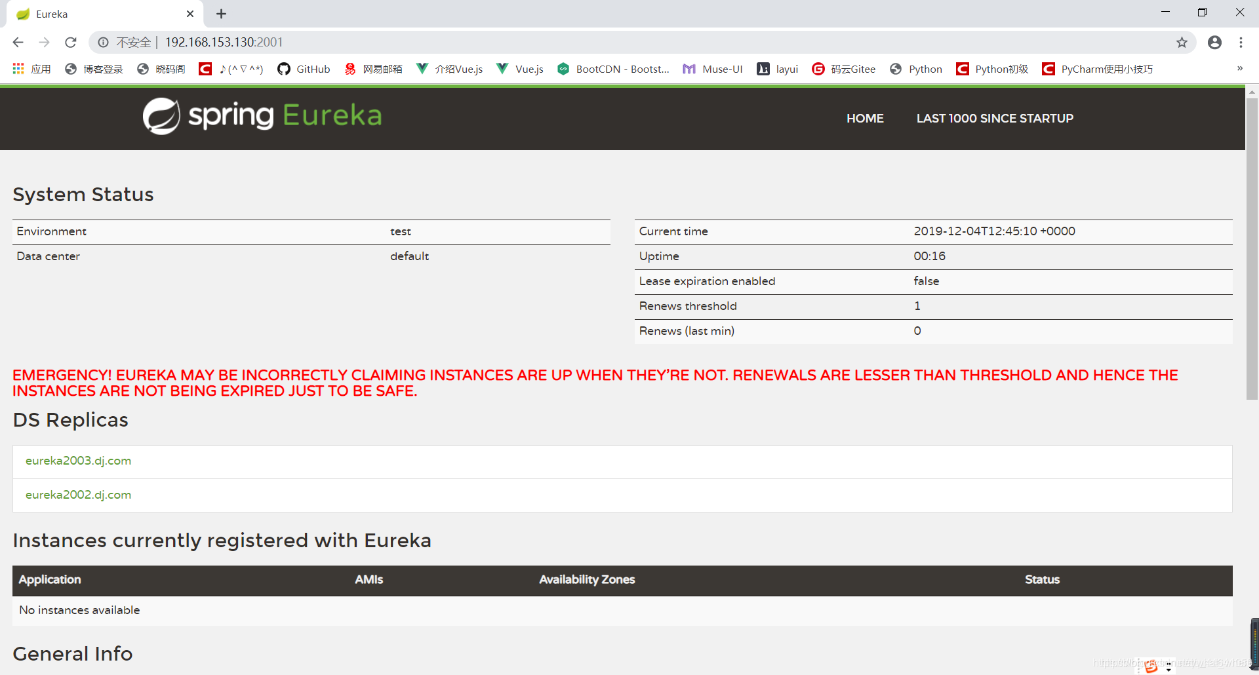
Task: Open the PyCharm使用小技巧 bookmark
Action: [1098, 69]
